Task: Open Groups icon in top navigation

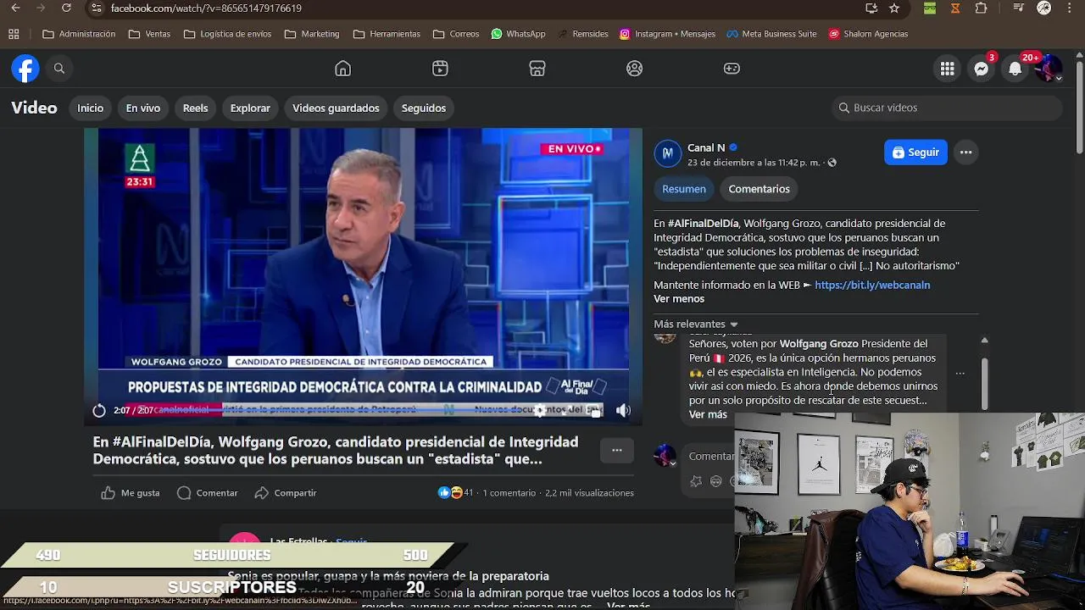Action: tap(635, 69)
